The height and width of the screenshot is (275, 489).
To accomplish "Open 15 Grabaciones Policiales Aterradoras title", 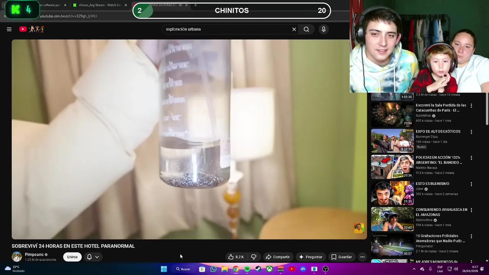I will pos(440,238).
